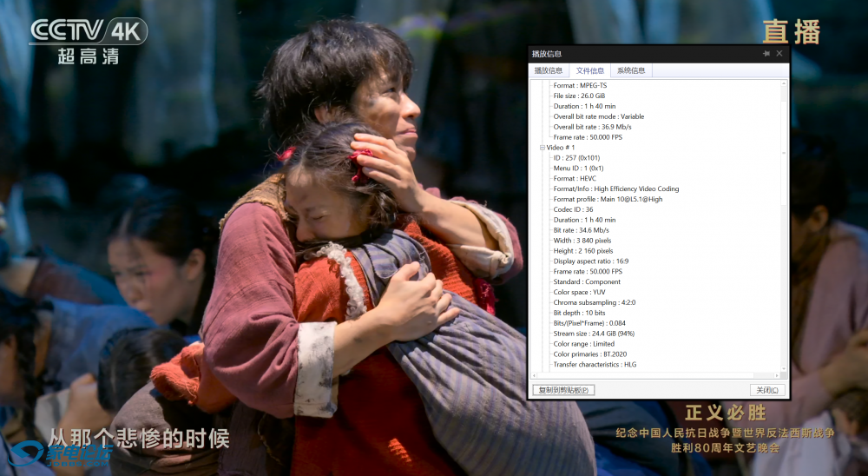Click the 关闭(C) button
Screen dimensions: 868x476
(767, 390)
